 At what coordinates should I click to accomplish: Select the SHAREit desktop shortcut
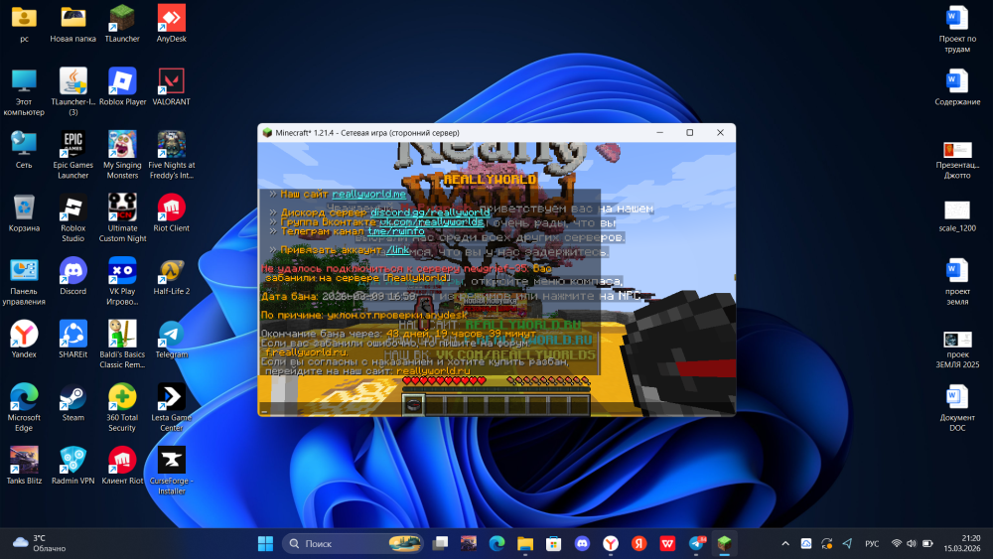click(72, 341)
